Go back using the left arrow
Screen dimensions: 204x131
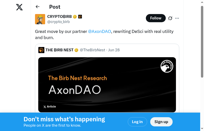pos(38,7)
